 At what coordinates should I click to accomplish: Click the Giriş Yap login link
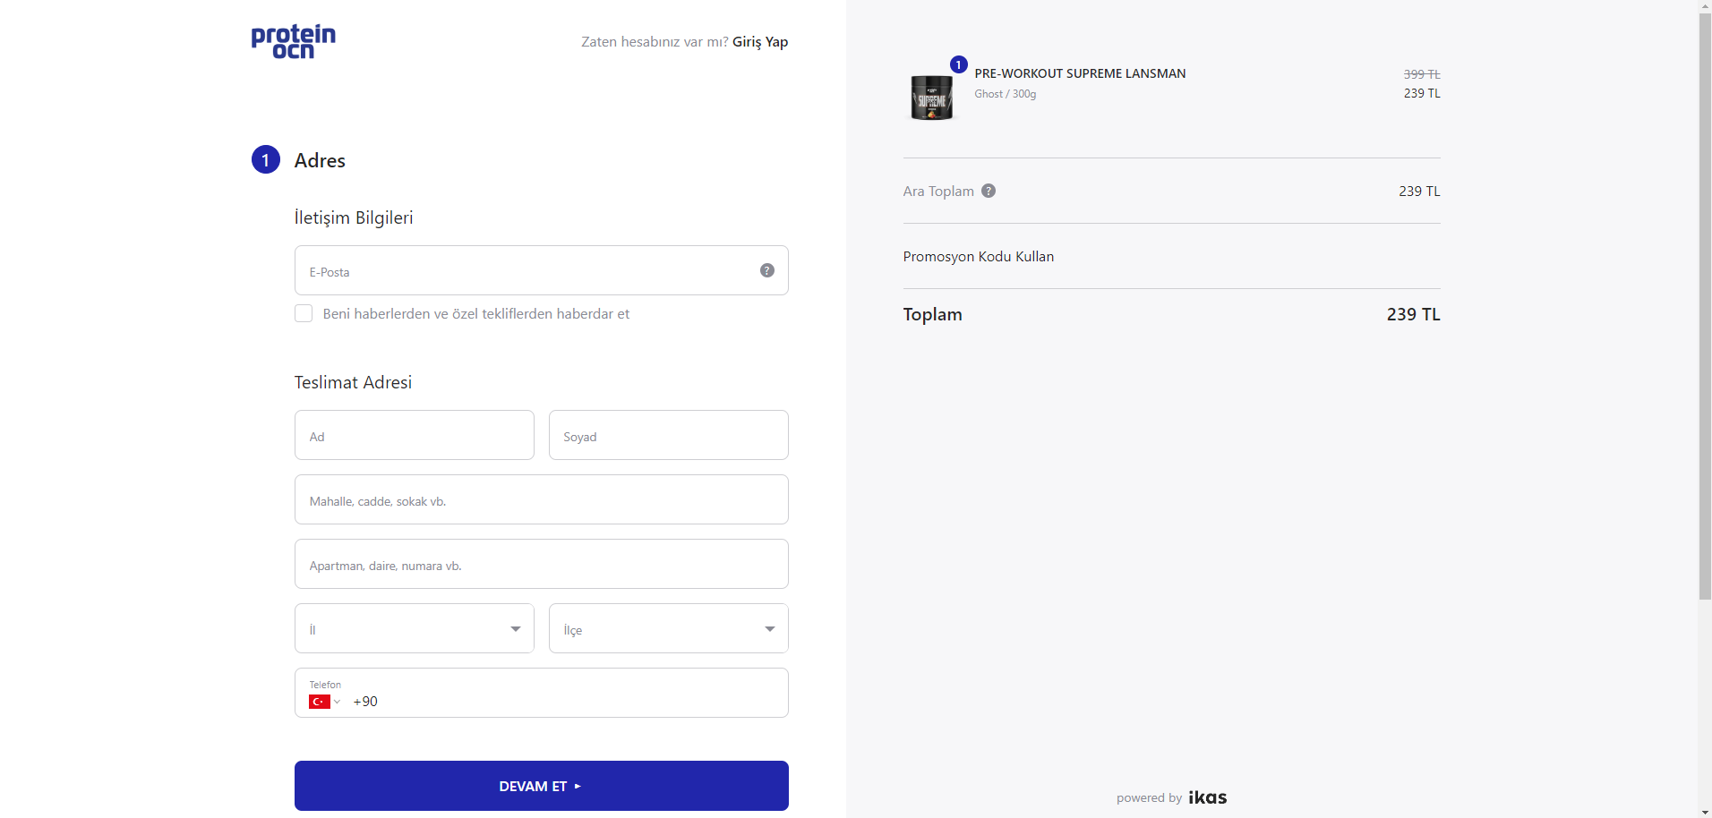[760, 42]
